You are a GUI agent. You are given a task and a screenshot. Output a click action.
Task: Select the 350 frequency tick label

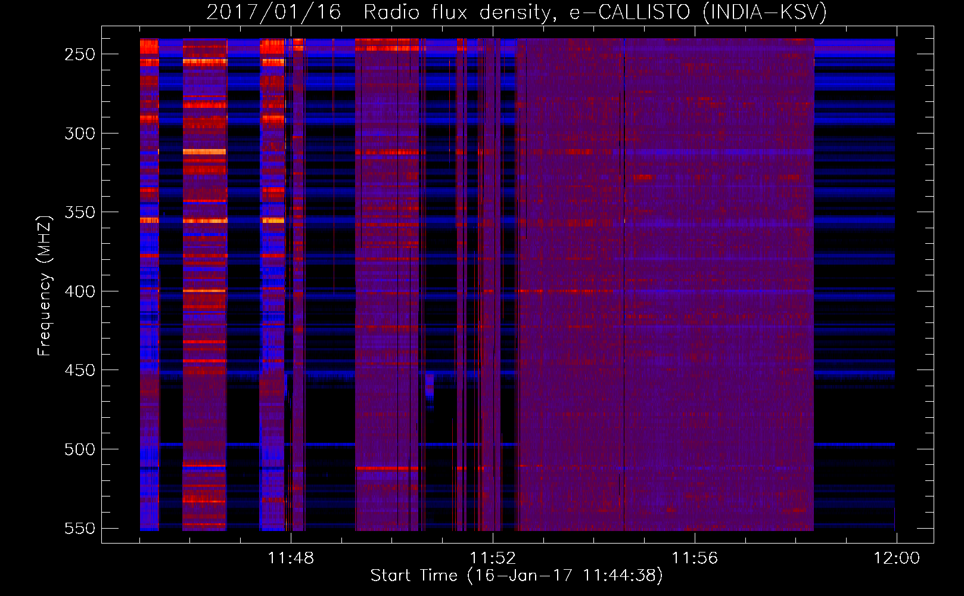coord(80,212)
